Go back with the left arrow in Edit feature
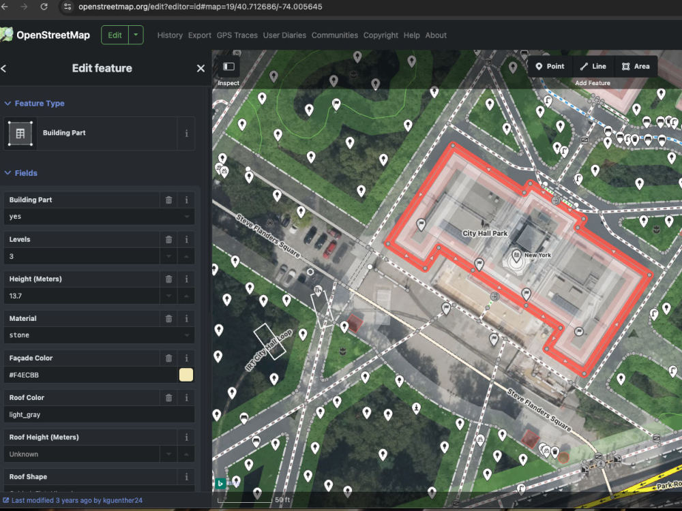The width and height of the screenshot is (682, 511). [4, 68]
